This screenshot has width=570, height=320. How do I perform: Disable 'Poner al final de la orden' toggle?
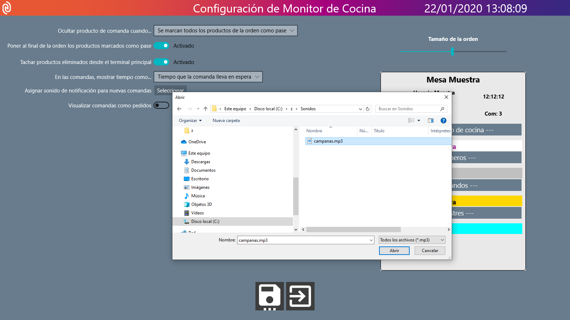[x=161, y=46]
